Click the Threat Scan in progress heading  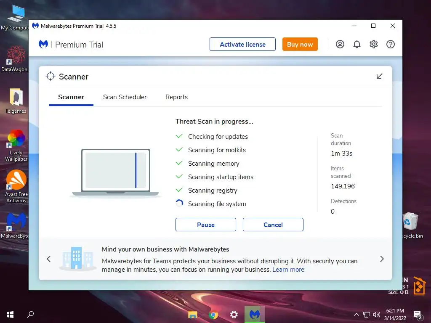tap(214, 122)
